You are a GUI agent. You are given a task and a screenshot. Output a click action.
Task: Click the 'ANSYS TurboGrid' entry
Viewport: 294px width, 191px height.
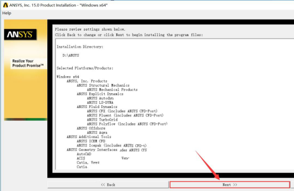(x=102, y=120)
